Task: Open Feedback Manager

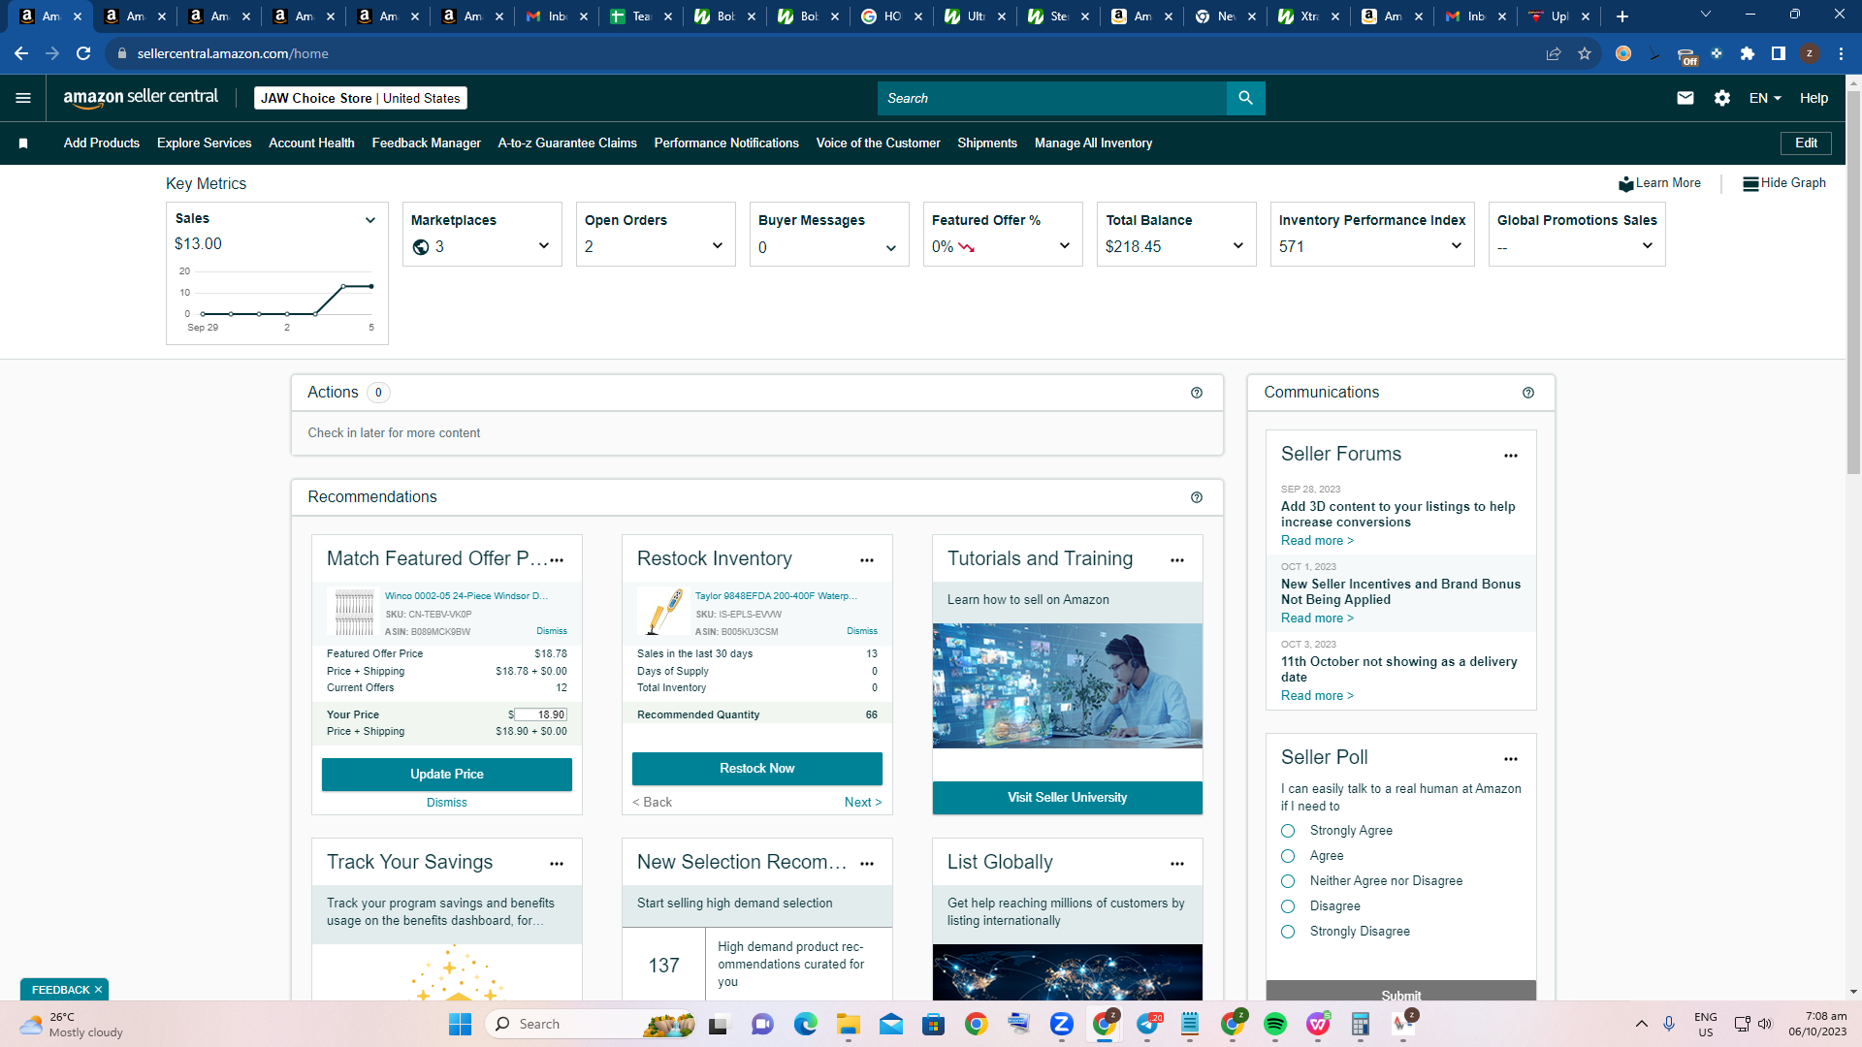Action: (427, 143)
